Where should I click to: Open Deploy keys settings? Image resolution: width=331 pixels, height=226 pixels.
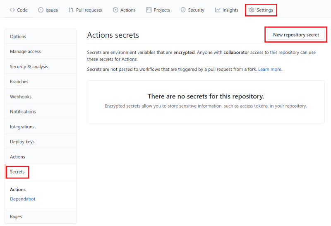click(x=40, y=142)
